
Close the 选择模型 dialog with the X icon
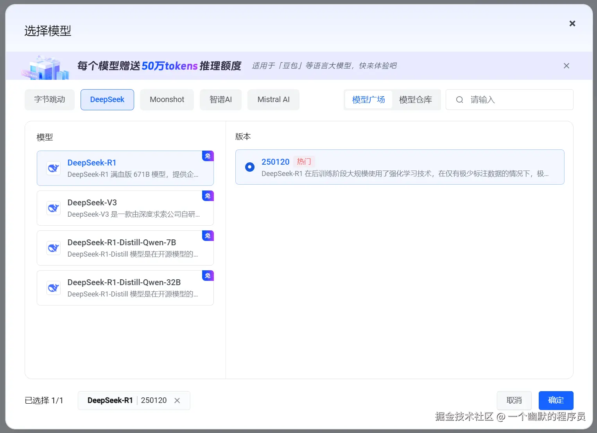pyautogui.click(x=572, y=23)
